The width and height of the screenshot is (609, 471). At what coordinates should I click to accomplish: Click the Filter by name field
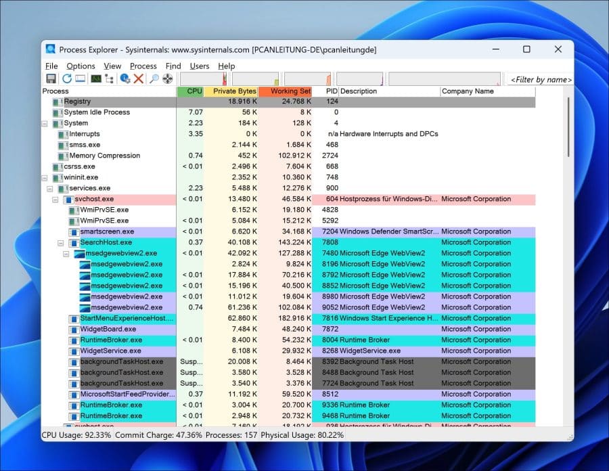tap(539, 79)
